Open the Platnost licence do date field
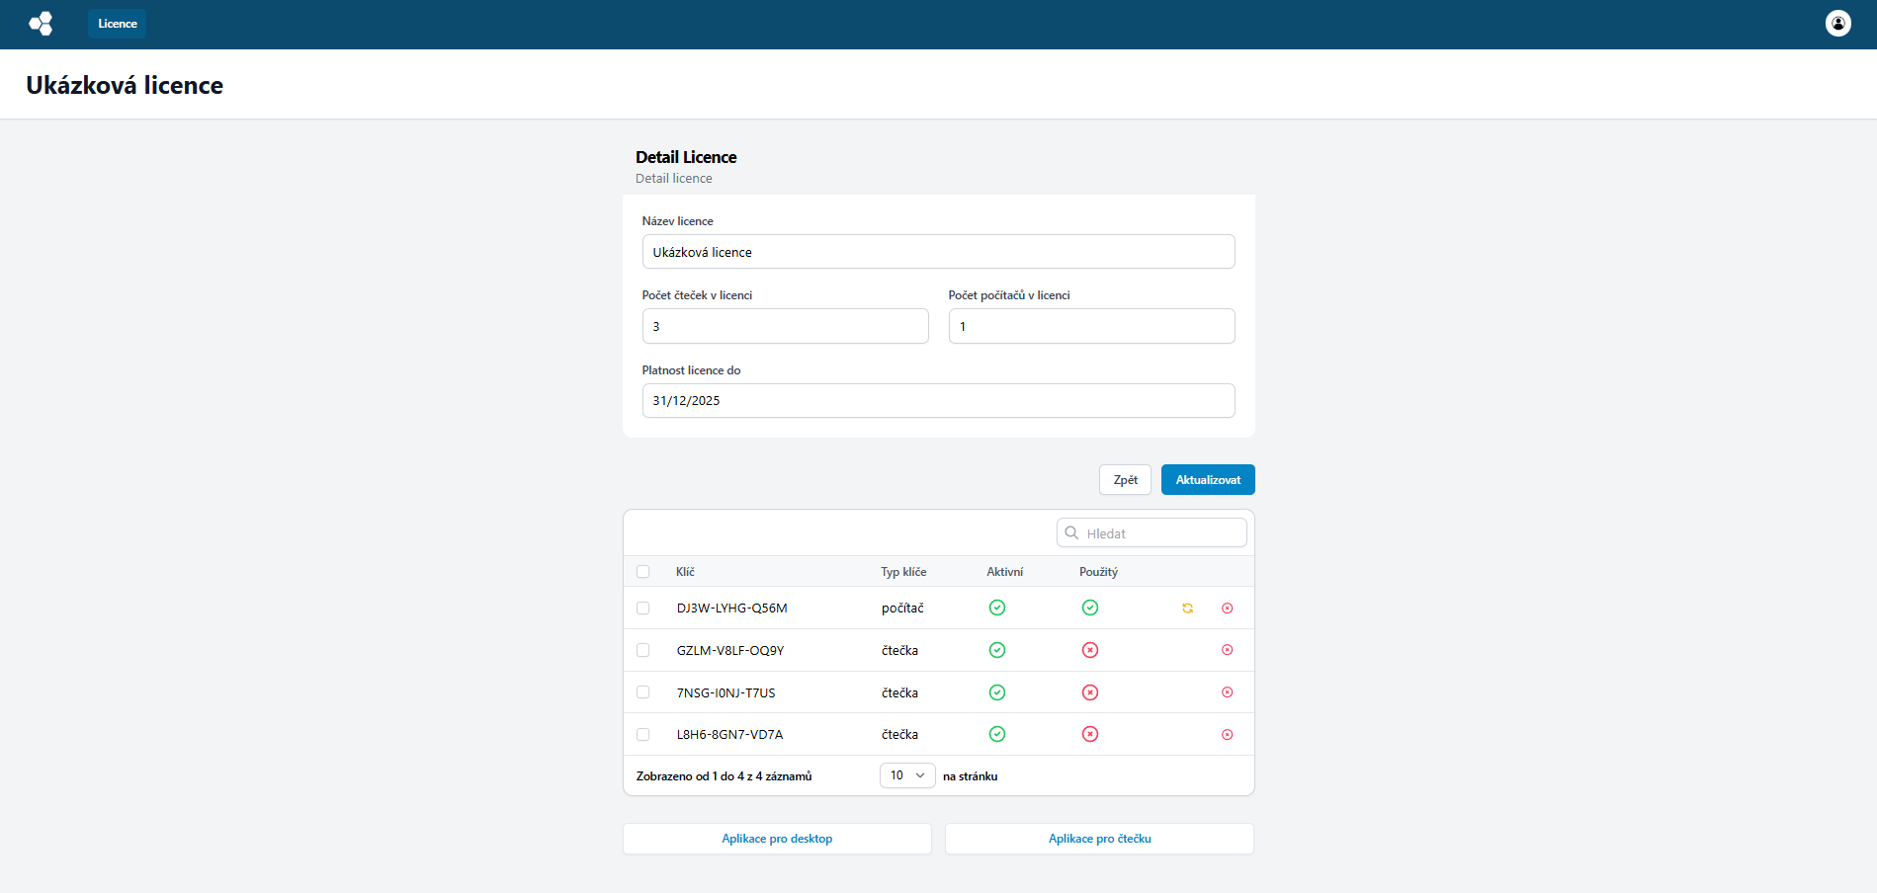This screenshot has width=1877, height=893. tap(938, 401)
